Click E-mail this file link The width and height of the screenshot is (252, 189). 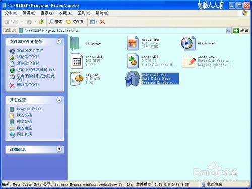click(36, 78)
